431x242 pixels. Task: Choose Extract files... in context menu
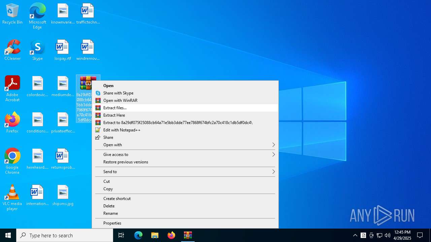[x=185, y=108]
